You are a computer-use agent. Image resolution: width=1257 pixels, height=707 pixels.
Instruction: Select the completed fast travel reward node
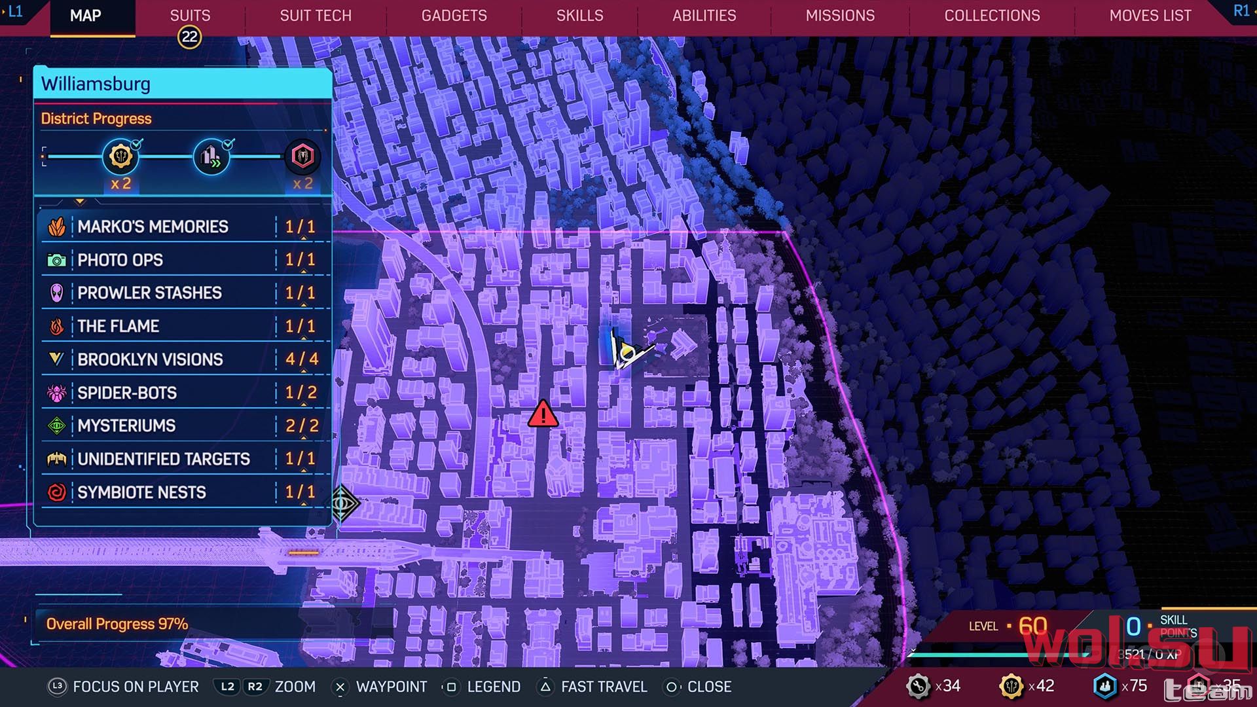point(211,156)
